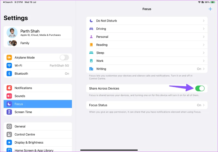Click the Screen Time hourglass icon
Image resolution: width=218 pixels, height=152 pixels.
click(x=9, y=112)
